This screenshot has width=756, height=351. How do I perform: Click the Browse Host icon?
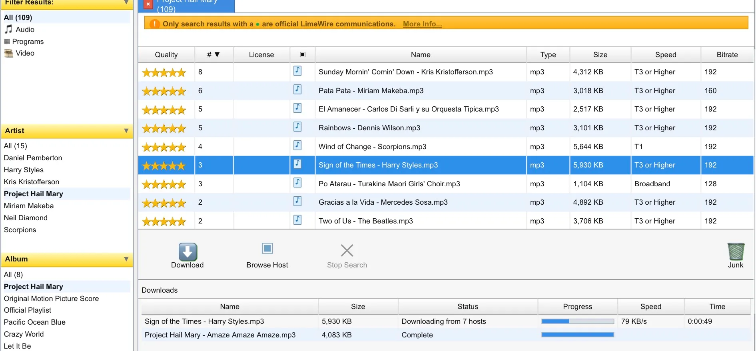(x=267, y=249)
